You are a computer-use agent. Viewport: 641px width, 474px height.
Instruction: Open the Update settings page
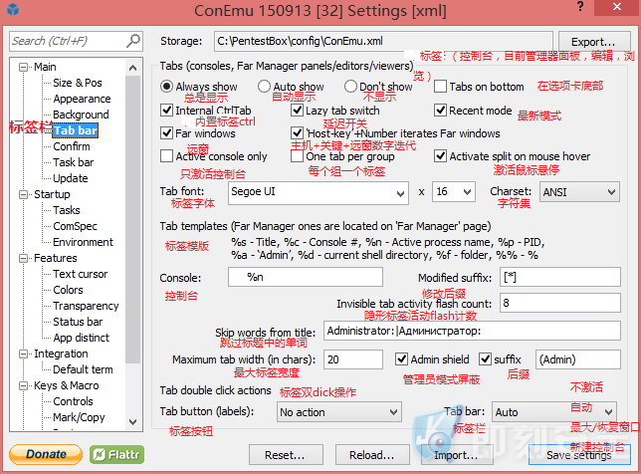(71, 178)
